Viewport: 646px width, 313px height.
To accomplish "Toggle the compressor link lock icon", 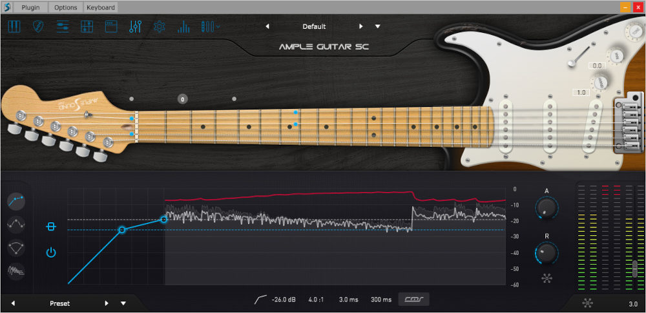I will [x=50, y=226].
